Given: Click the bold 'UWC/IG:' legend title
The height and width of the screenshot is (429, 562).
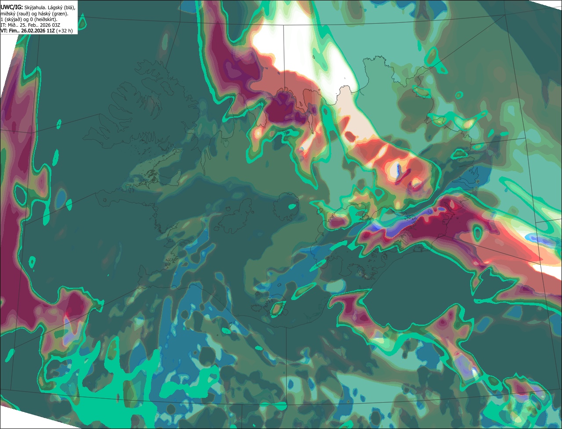Looking at the screenshot, I should [x=11, y=7].
